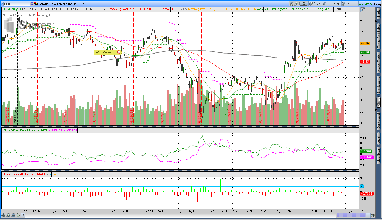Viewport: 382px width, 220px height.
Task: Click the Volu... study label
Action: click(339, 9)
